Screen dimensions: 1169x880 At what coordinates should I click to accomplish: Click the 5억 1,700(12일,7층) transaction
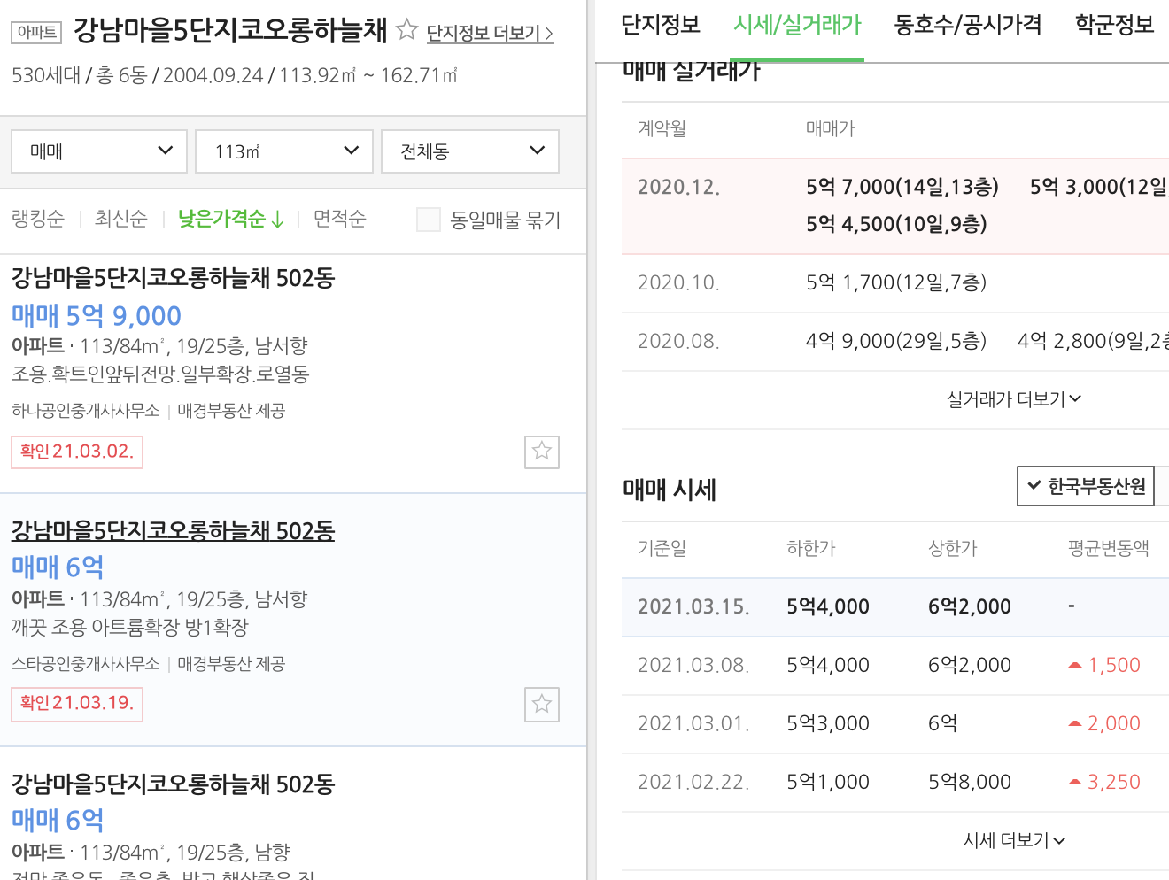point(896,282)
